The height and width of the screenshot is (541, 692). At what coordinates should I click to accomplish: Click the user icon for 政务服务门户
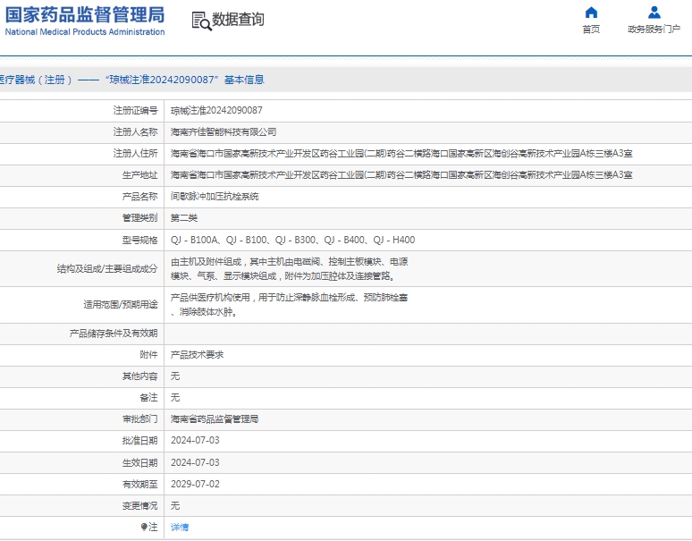pos(654,13)
